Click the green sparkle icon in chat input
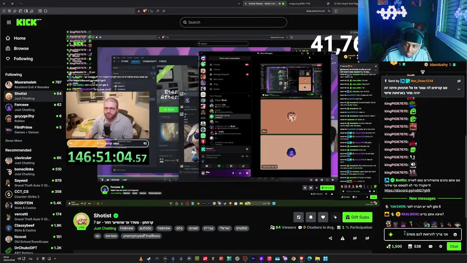 coord(391,235)
